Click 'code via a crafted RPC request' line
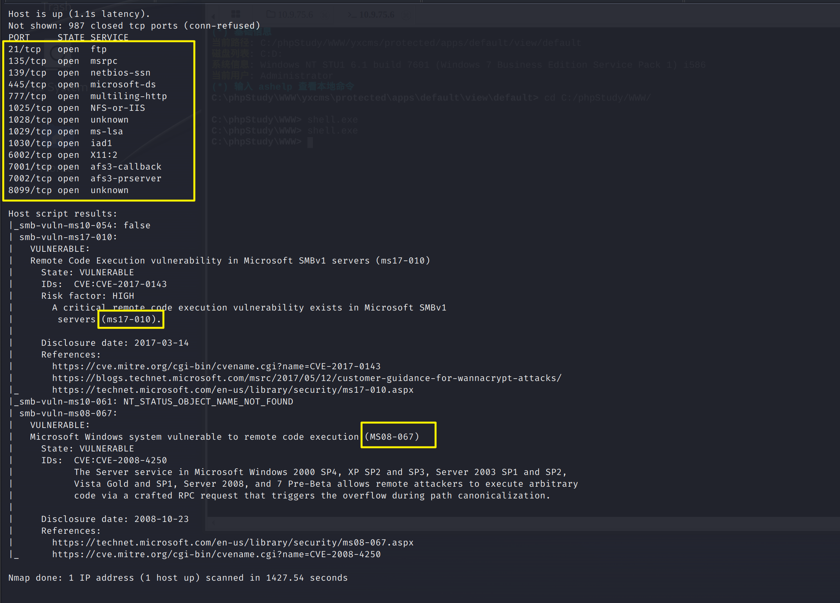 pyautogui.click(x=313, y=496)
